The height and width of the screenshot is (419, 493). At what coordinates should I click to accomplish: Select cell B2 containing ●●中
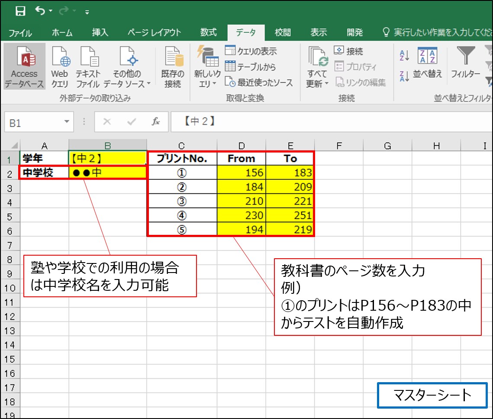click(107, 172)
